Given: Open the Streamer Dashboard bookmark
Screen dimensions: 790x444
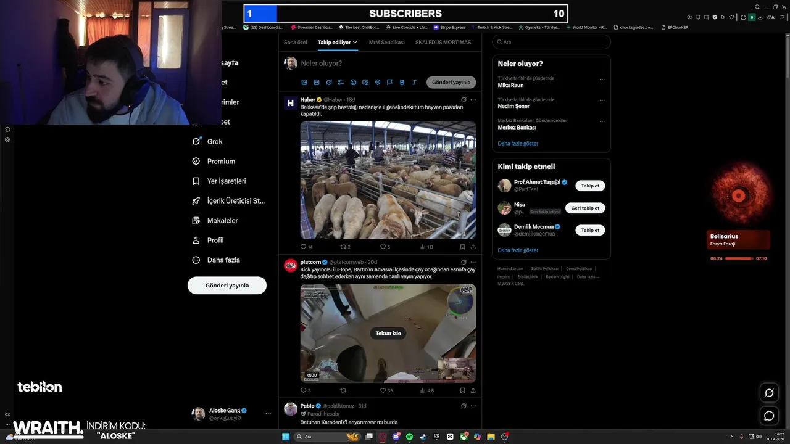Looking at the screenshot, I should click(x=312, y=27).
